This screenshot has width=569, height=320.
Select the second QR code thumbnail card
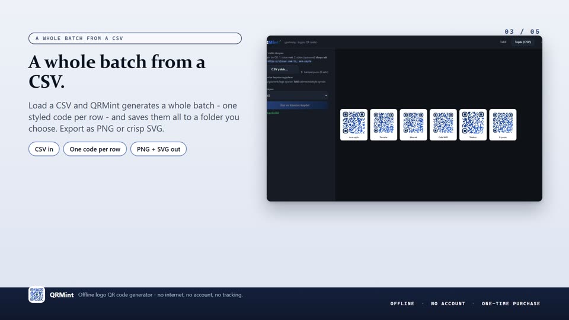[383, 124]
